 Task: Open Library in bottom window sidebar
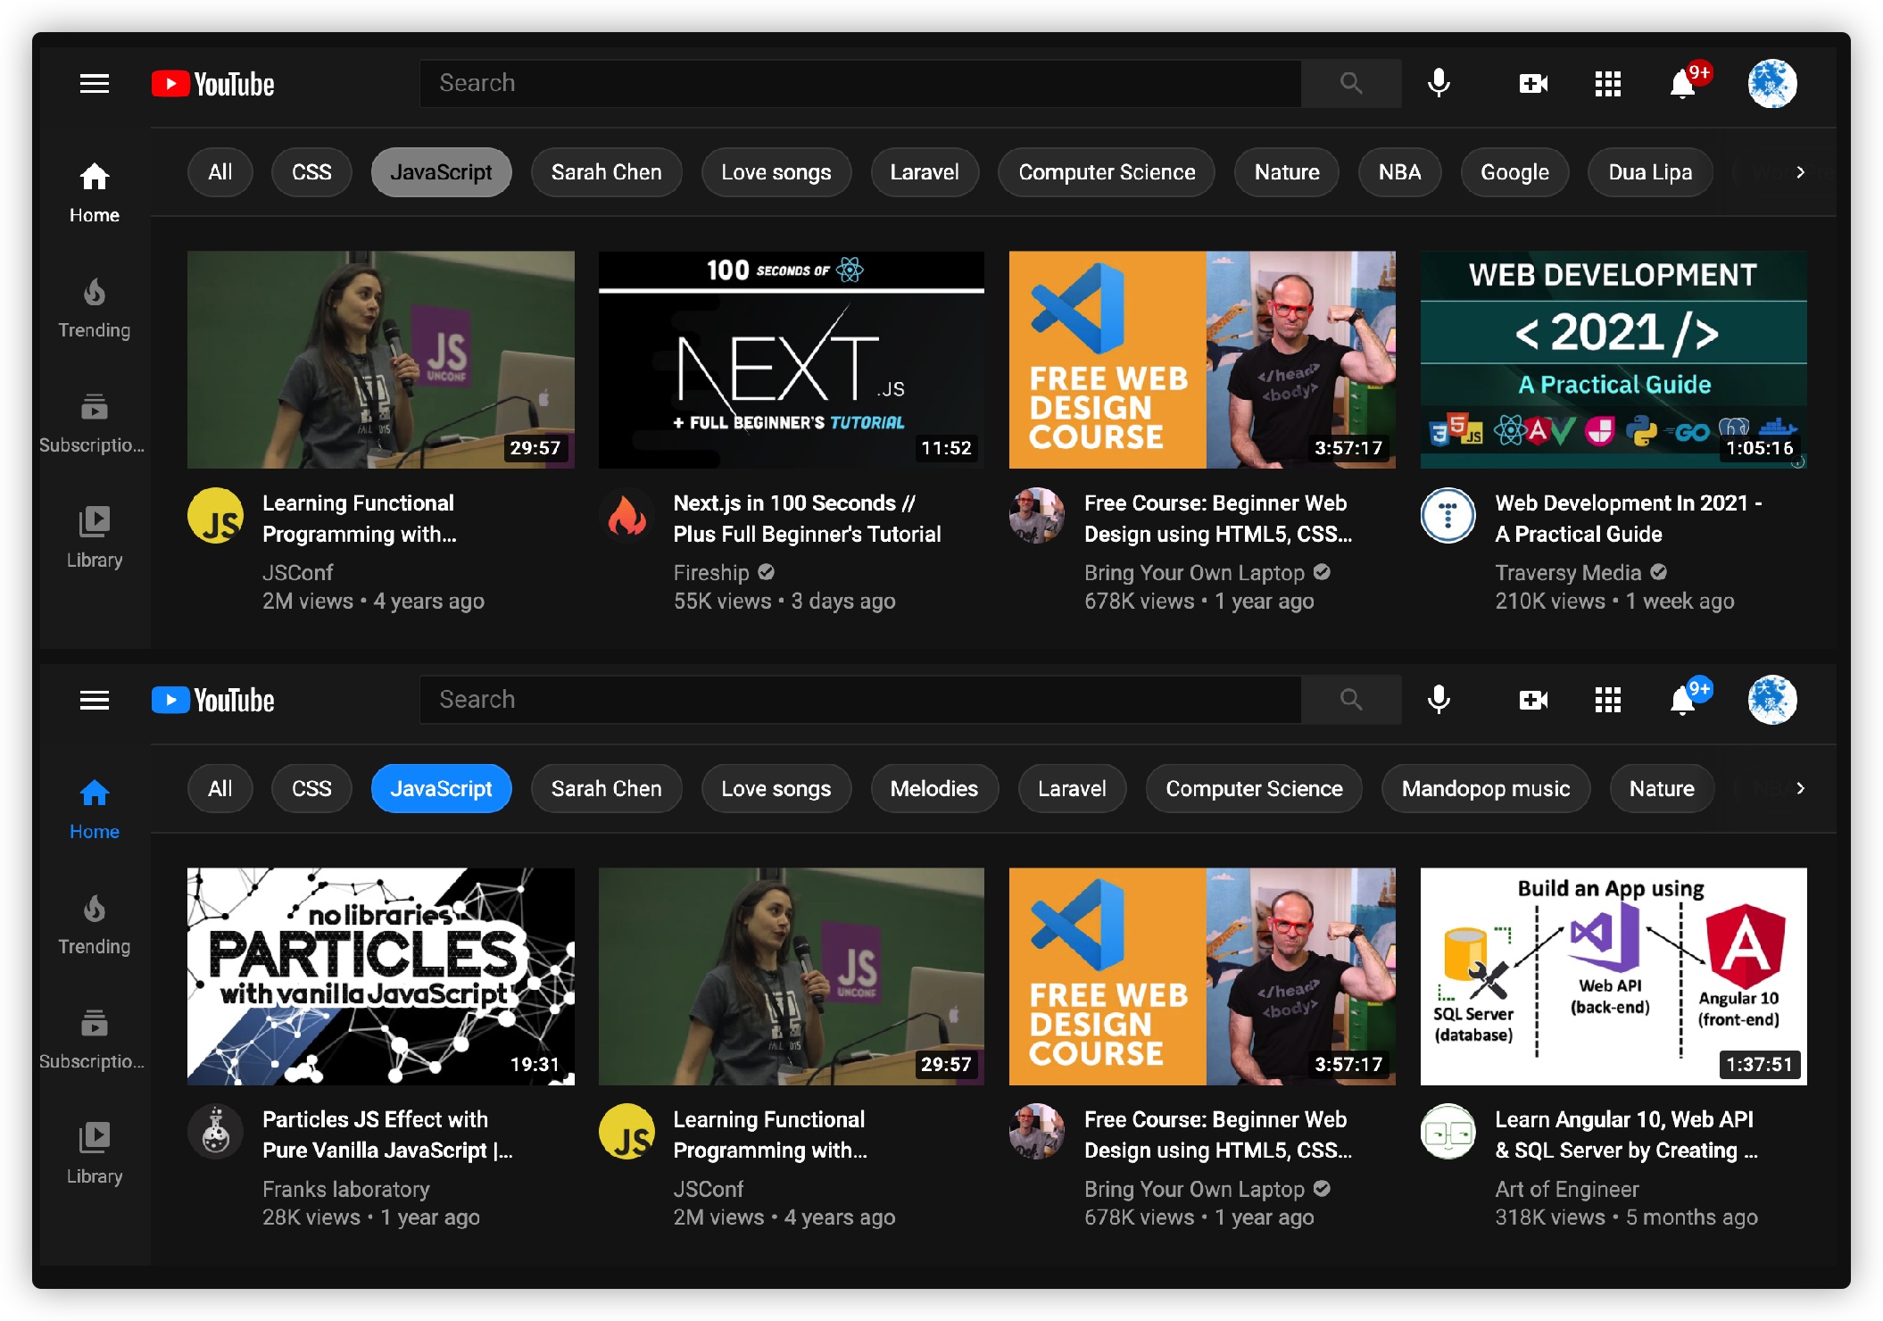(95, 1155)
